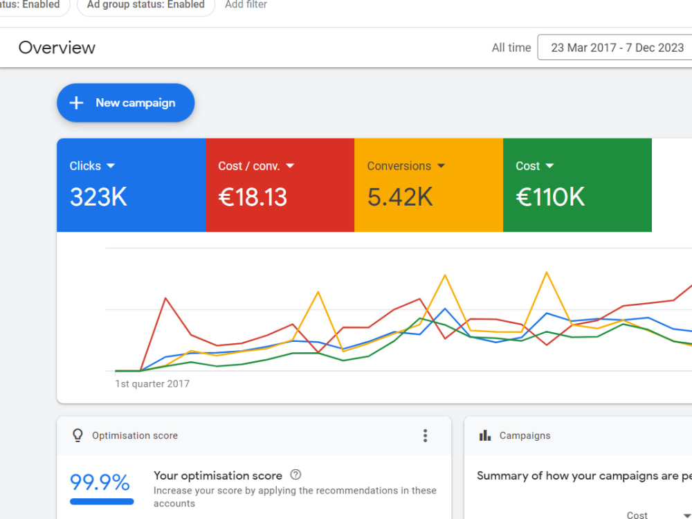Screen dimensions: 692x519
Task: Click the New campaign button
Action: pyautogui.click(x=125, y=102)
